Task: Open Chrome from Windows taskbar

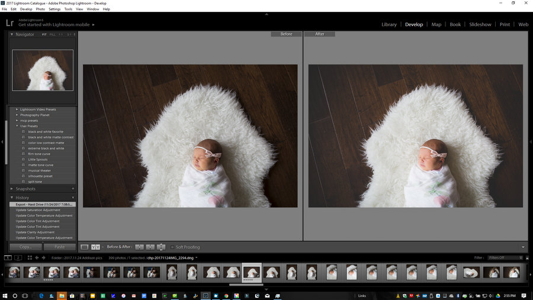Action: pos(226,296)
